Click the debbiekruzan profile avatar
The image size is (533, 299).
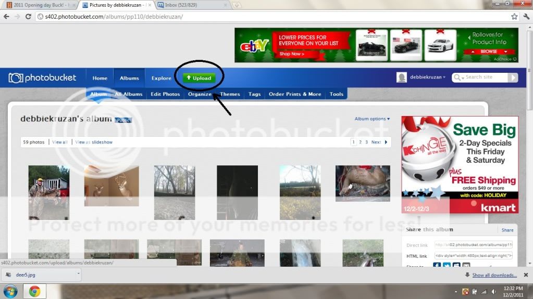tap(402, 77)
